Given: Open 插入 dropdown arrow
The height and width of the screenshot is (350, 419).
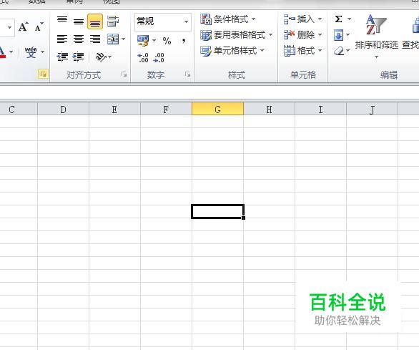Looking at the screenshot, I should [x=320, y=19].
